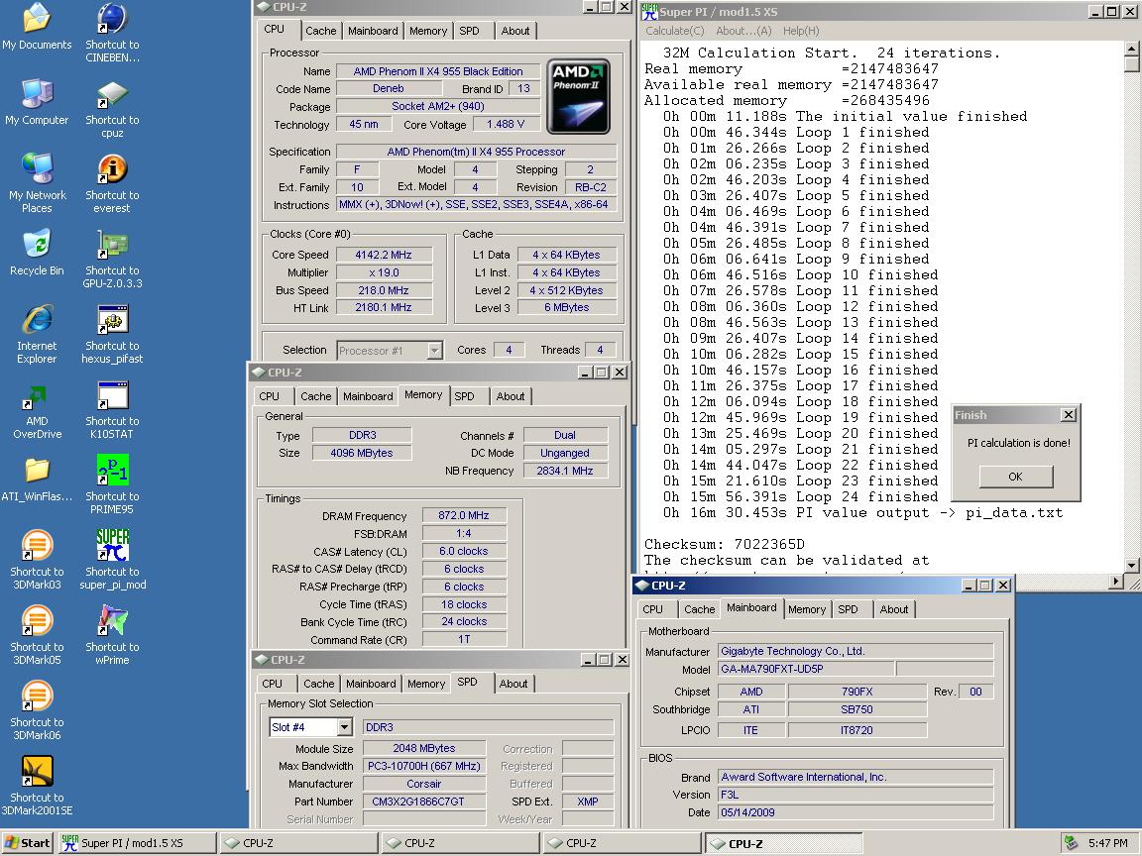Select the Shortcut to CINEBENCH desktop icon
Screen dimensions: 1142x856
pyautogui.click(x=112, y=34)
